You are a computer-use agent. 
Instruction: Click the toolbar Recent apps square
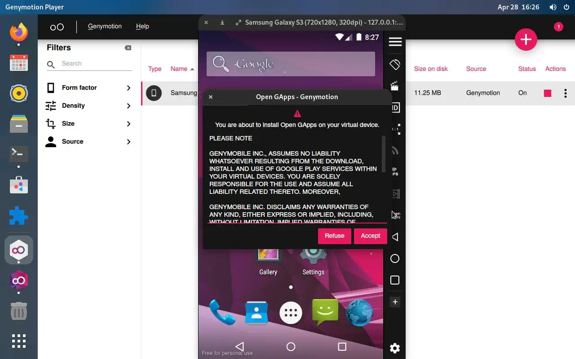pos(395,280)
